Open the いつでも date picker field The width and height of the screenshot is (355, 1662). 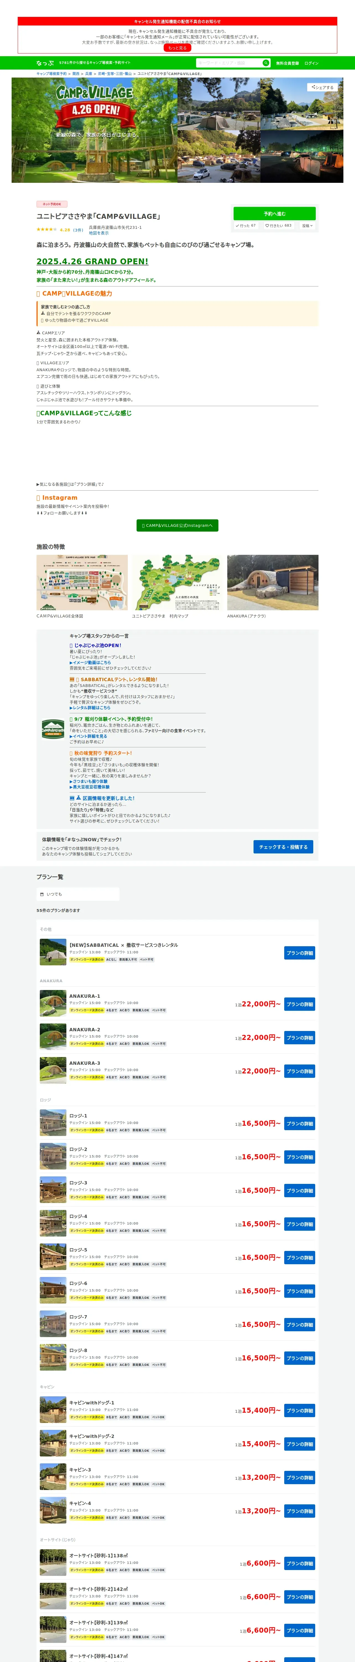click(78, 894)
